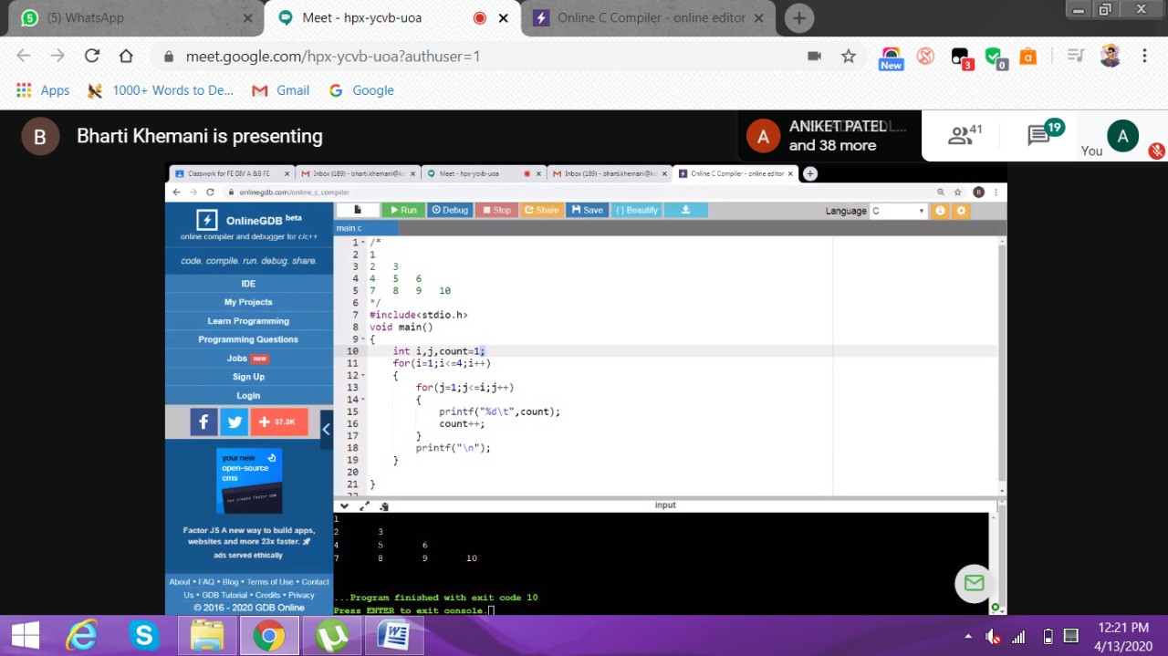Viewport: 1168px width, 656px height.
Task: Open the Google bookmark
Action: click(361, 90)
